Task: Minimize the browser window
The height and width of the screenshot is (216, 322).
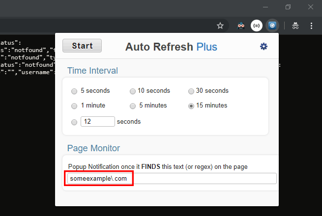Action: (265, 7)
